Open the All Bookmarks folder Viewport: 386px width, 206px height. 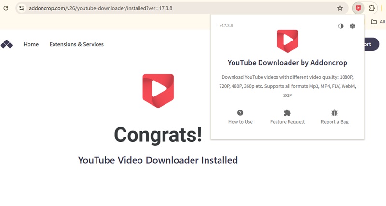click(x=378, y=22)
